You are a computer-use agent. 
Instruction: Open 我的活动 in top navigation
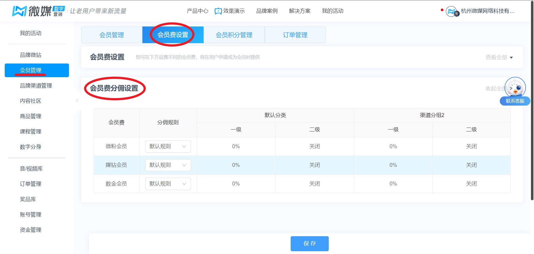coord(333,11)
